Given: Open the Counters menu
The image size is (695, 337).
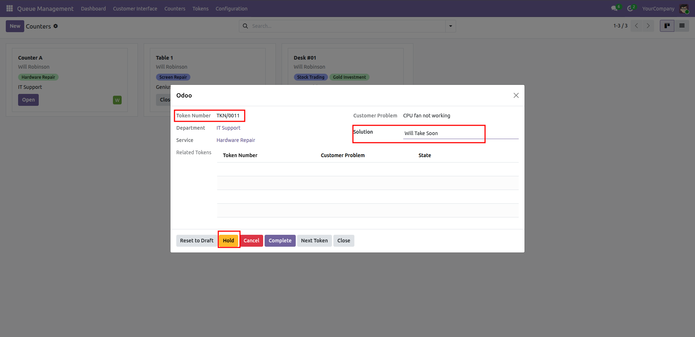Looking at the screenshot, I should point(175,9).
